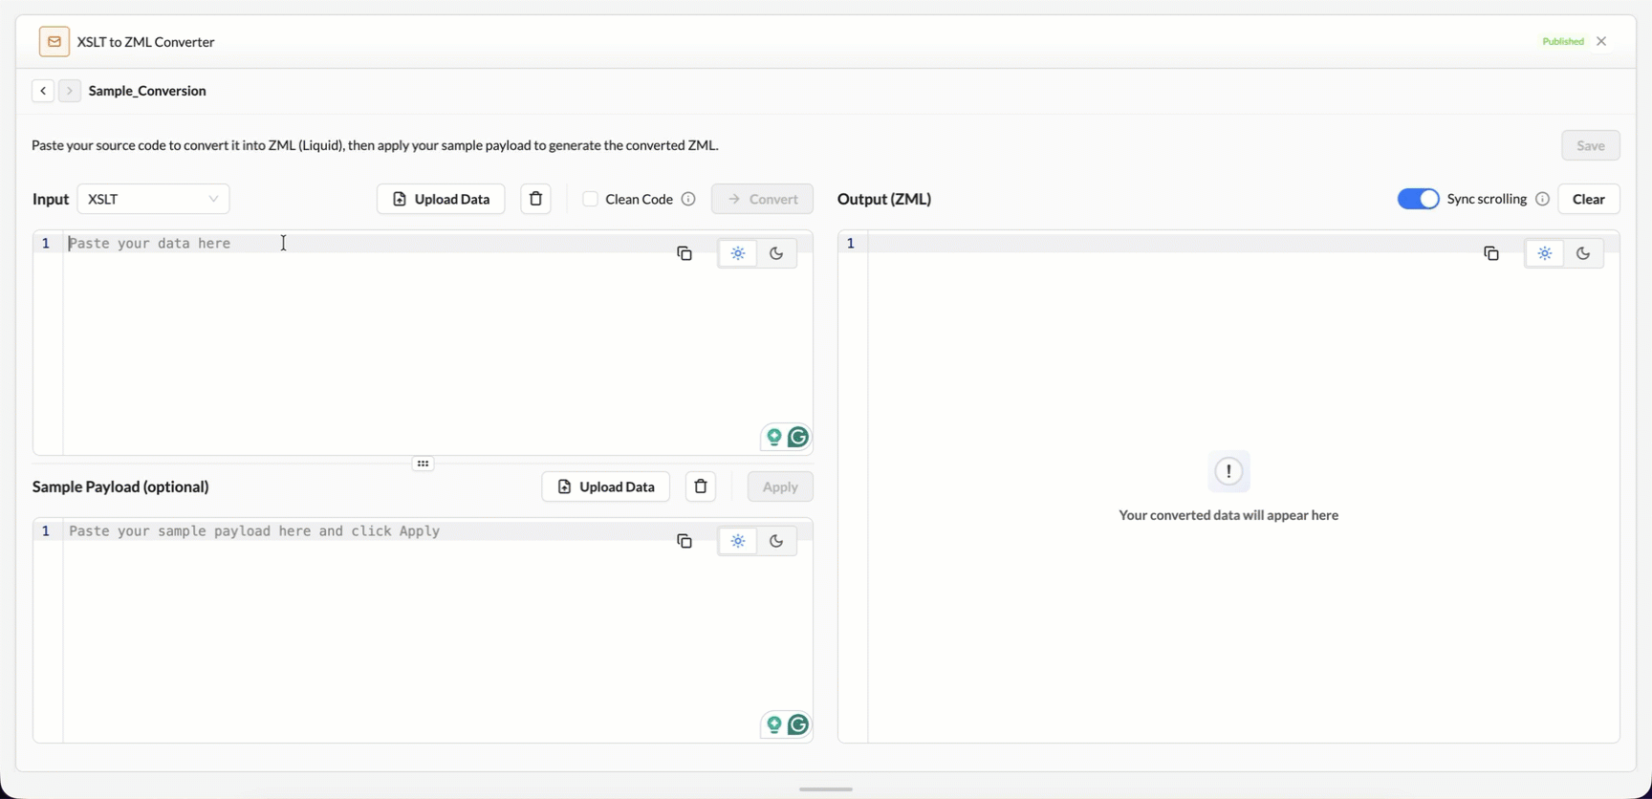Click into the Sample Payload text area
Viewport: 1652px width, 799px height.
[438, 631]
